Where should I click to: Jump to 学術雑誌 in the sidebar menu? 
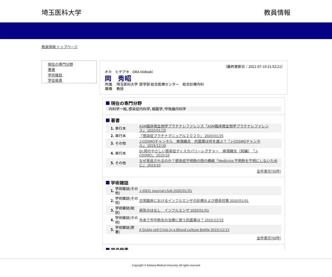click(x=55, y=75)
